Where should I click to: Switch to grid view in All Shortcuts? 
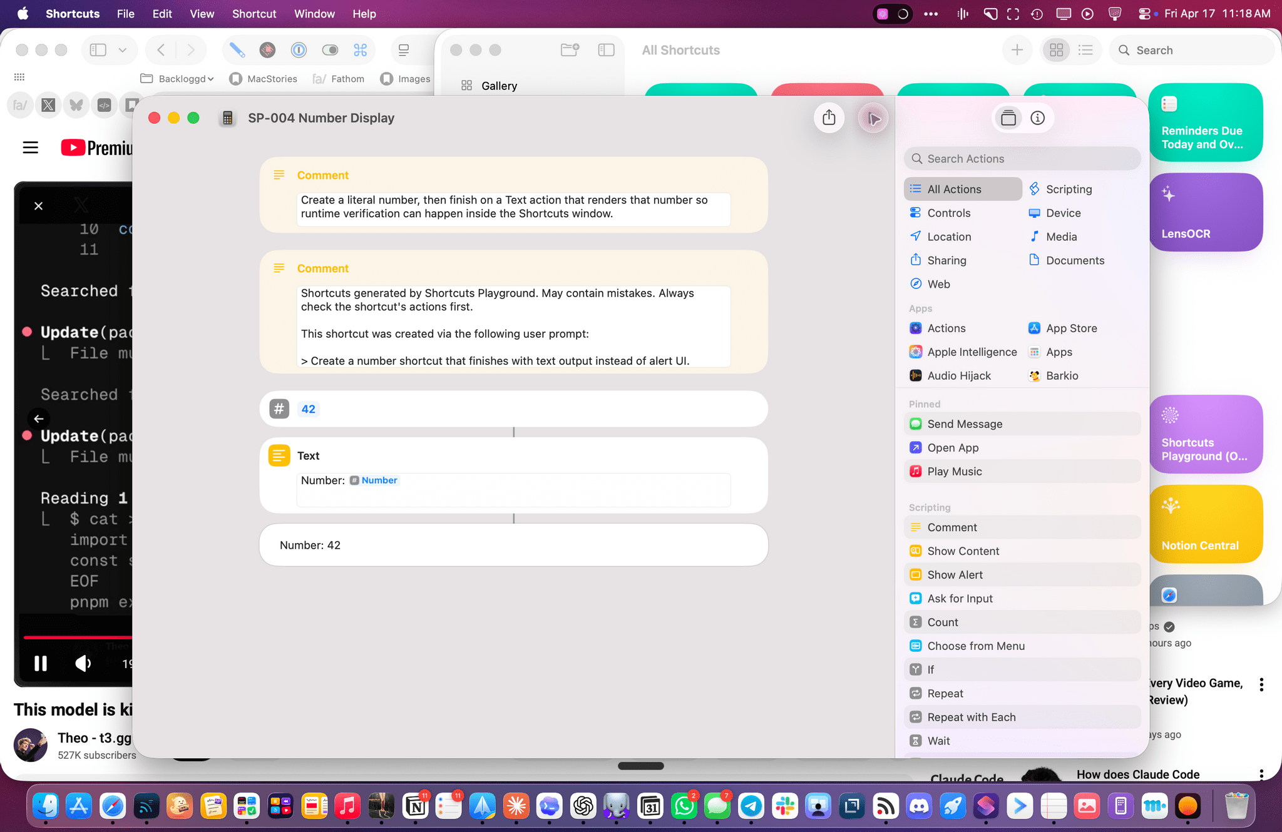pos(1056,50)
